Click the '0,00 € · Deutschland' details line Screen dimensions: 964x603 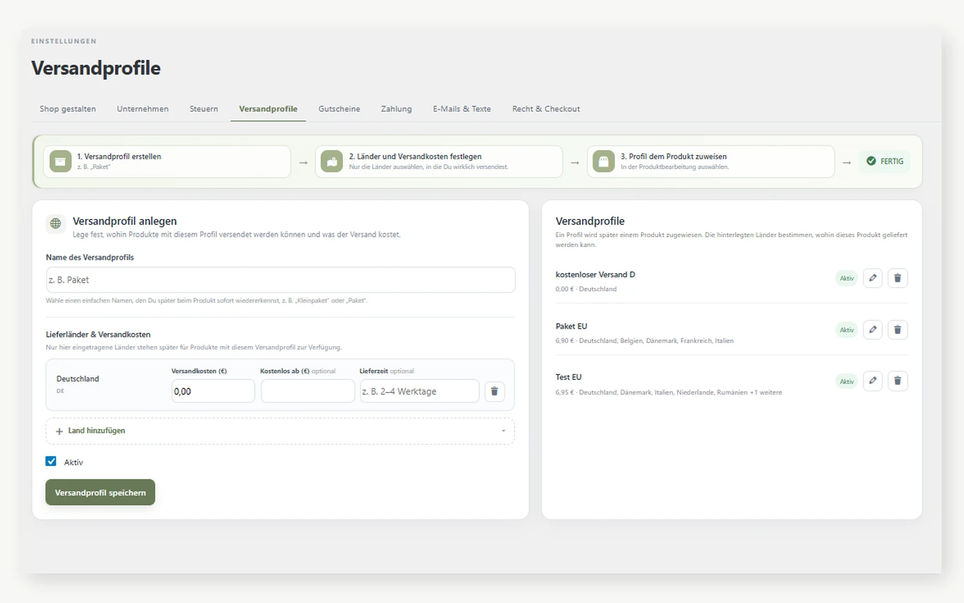click(x=586, y=289)
